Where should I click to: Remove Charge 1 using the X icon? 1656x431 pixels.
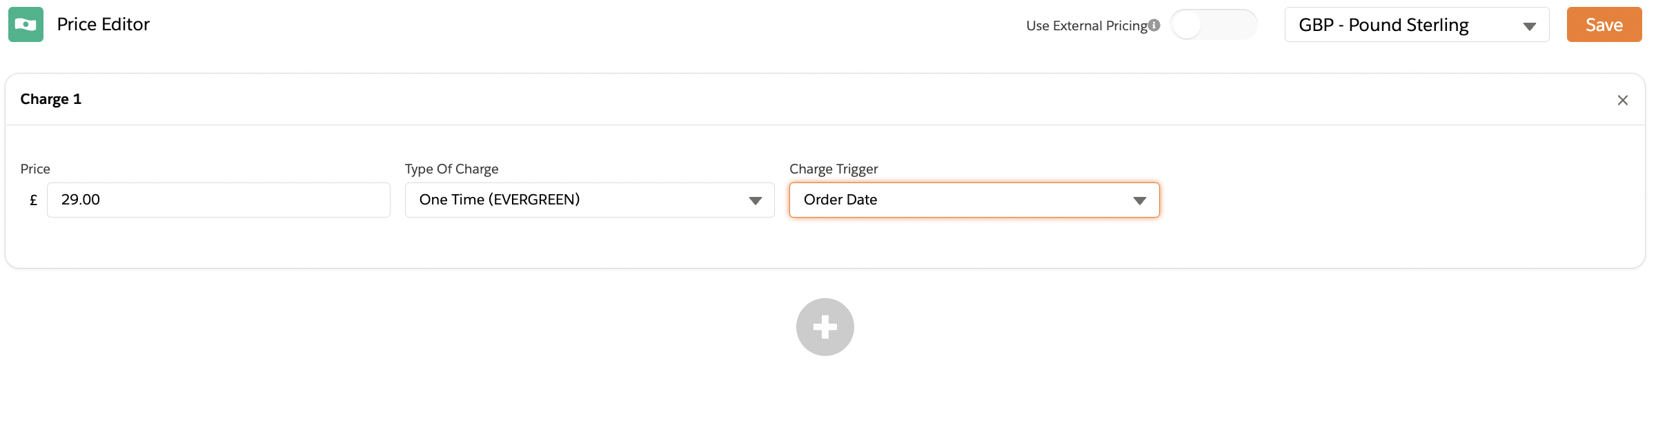point(1622,101)
